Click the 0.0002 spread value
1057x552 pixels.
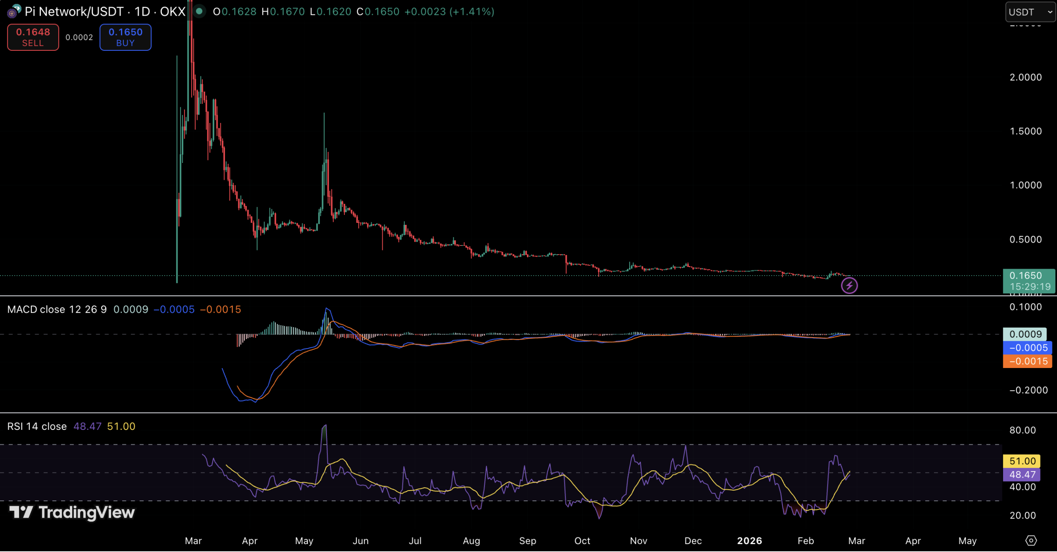(x=79, y=38)
